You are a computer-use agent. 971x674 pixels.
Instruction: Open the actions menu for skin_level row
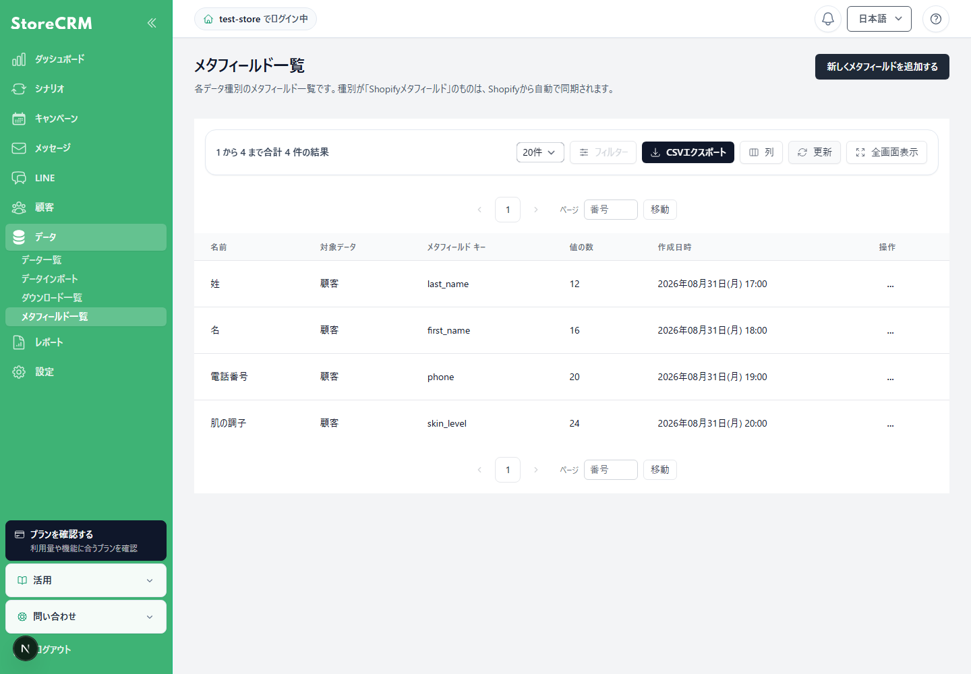(890, 423)
